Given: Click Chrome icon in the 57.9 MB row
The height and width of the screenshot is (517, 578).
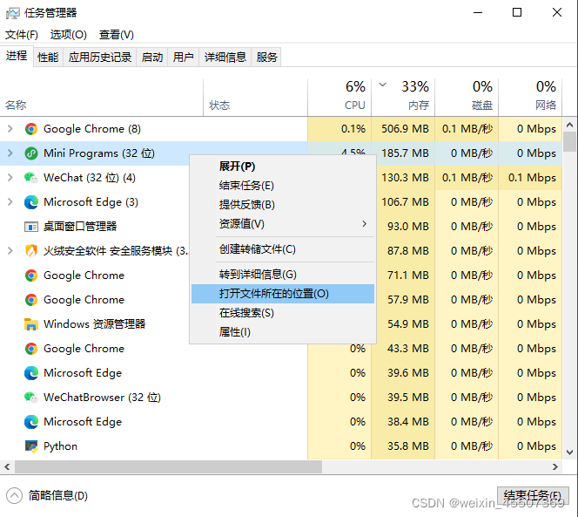Looking at the screenshot, I should tap(31, 300).
